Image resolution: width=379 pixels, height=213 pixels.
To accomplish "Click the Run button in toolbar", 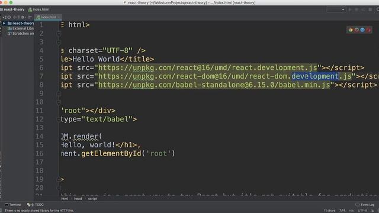I will pos(350,9).
